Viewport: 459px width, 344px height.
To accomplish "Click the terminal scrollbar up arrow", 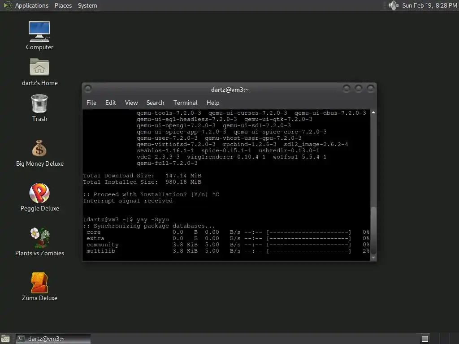I will pos(373,112).
